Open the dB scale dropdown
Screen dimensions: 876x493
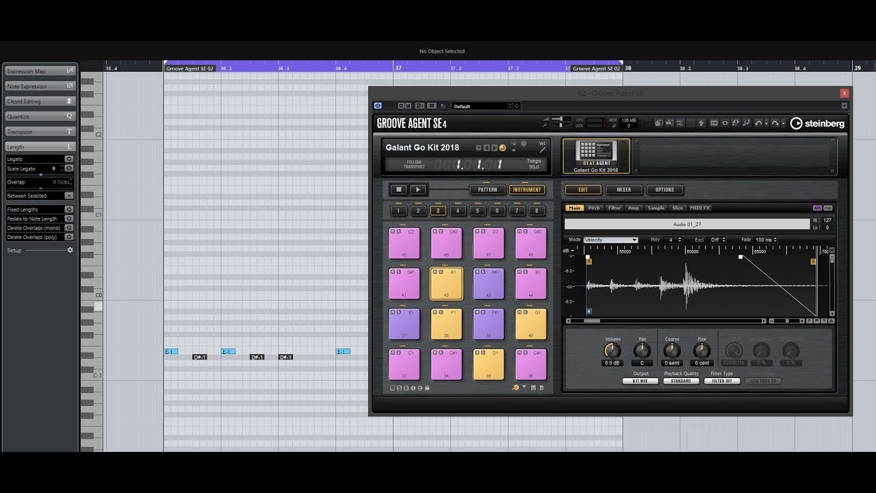[568, 251]
